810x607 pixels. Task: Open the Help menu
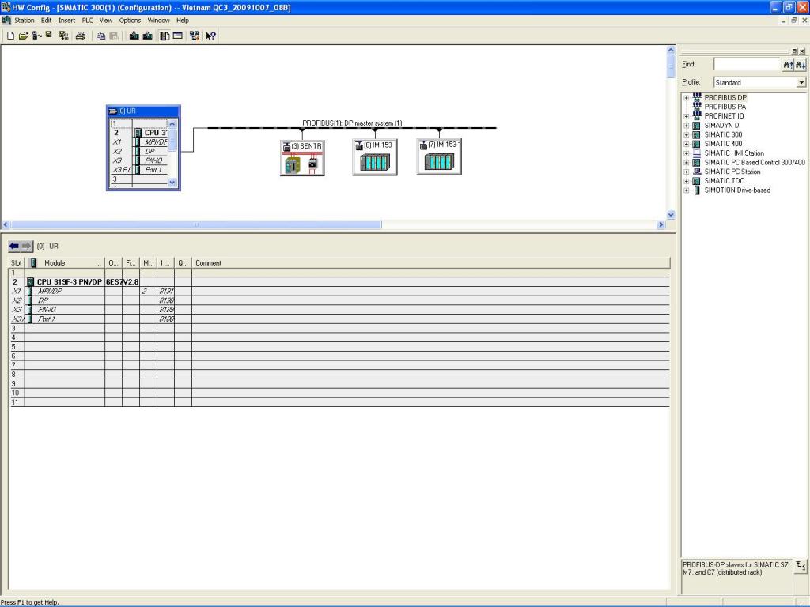(183, 20)
